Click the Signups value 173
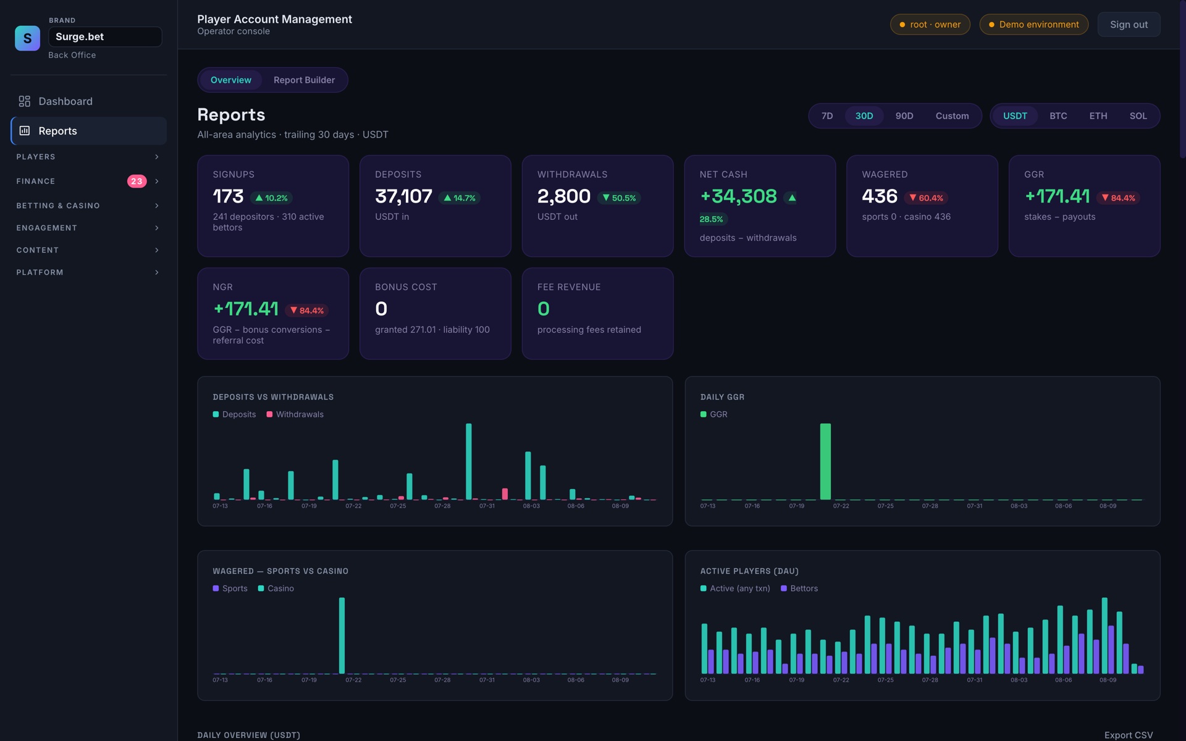Image resolution: width=1186 pixels, height=741 pixels. pos(228,196)
